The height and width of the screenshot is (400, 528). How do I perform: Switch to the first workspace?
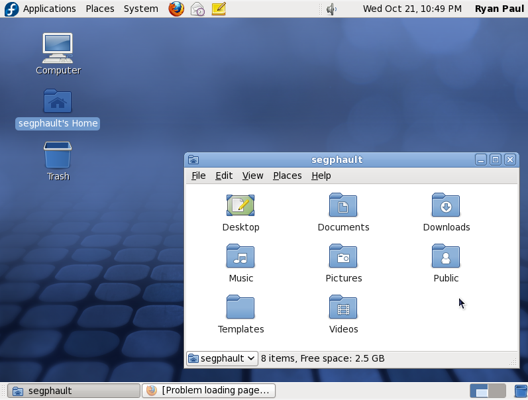(479, 391)
